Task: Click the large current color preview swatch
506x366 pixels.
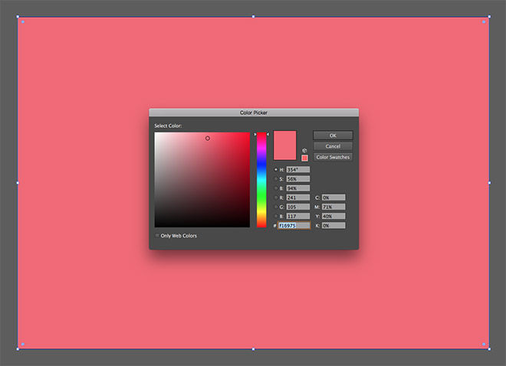Action: pyautogui.click(x=284, y=145)
